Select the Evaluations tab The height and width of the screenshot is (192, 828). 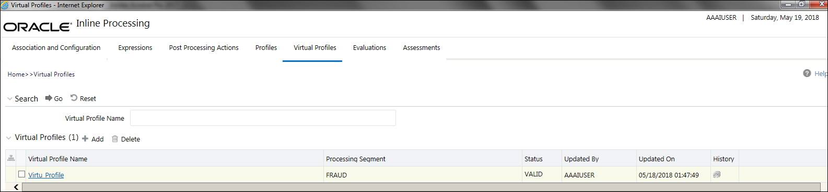coord(369,47)
